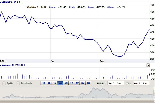Click the black dot volume marker near 50M
Screen dimensions: 155x103
[x=149, y=74]
